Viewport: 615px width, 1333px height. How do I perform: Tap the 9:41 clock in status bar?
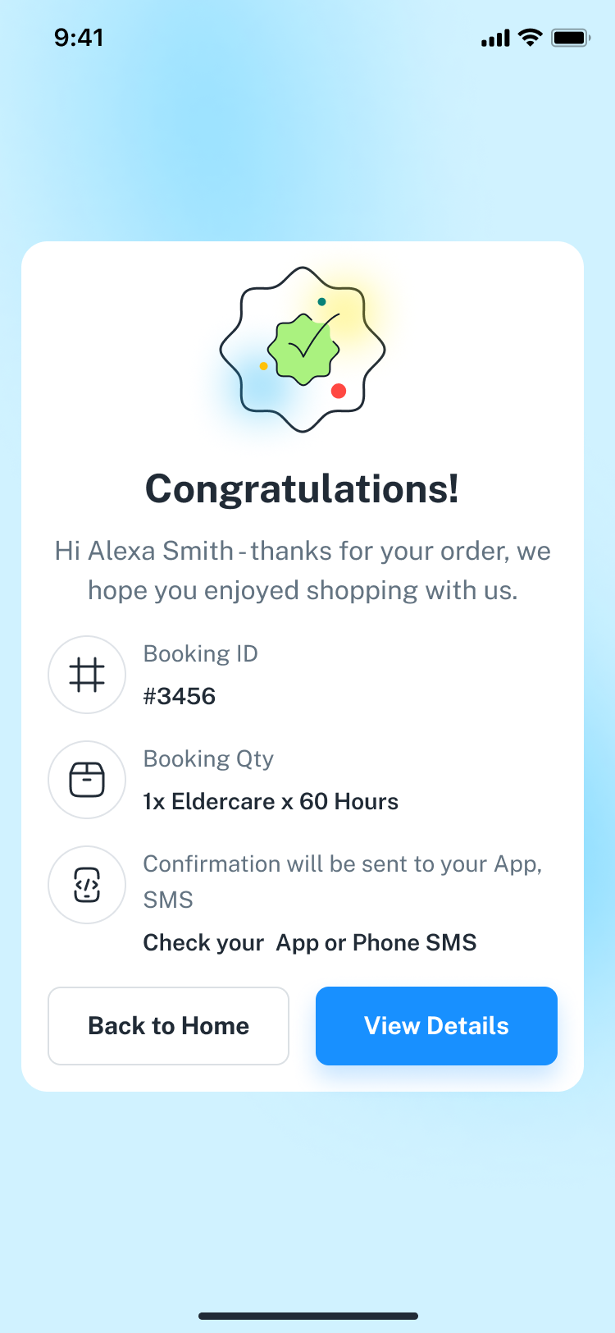tap(79, 38)
